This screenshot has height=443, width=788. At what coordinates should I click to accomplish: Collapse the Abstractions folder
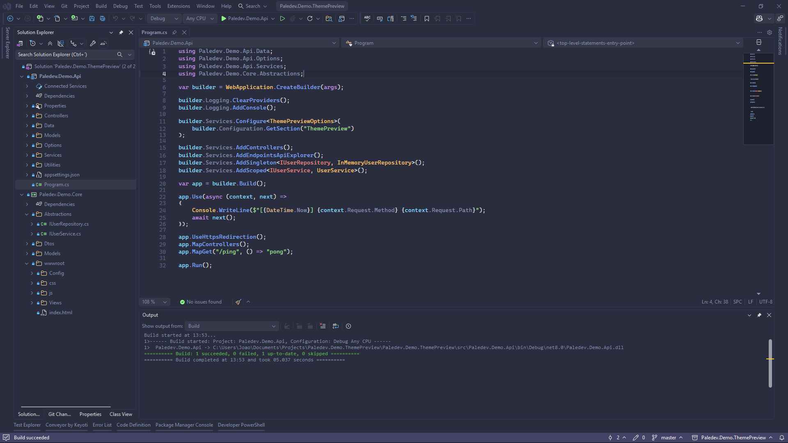27,214
